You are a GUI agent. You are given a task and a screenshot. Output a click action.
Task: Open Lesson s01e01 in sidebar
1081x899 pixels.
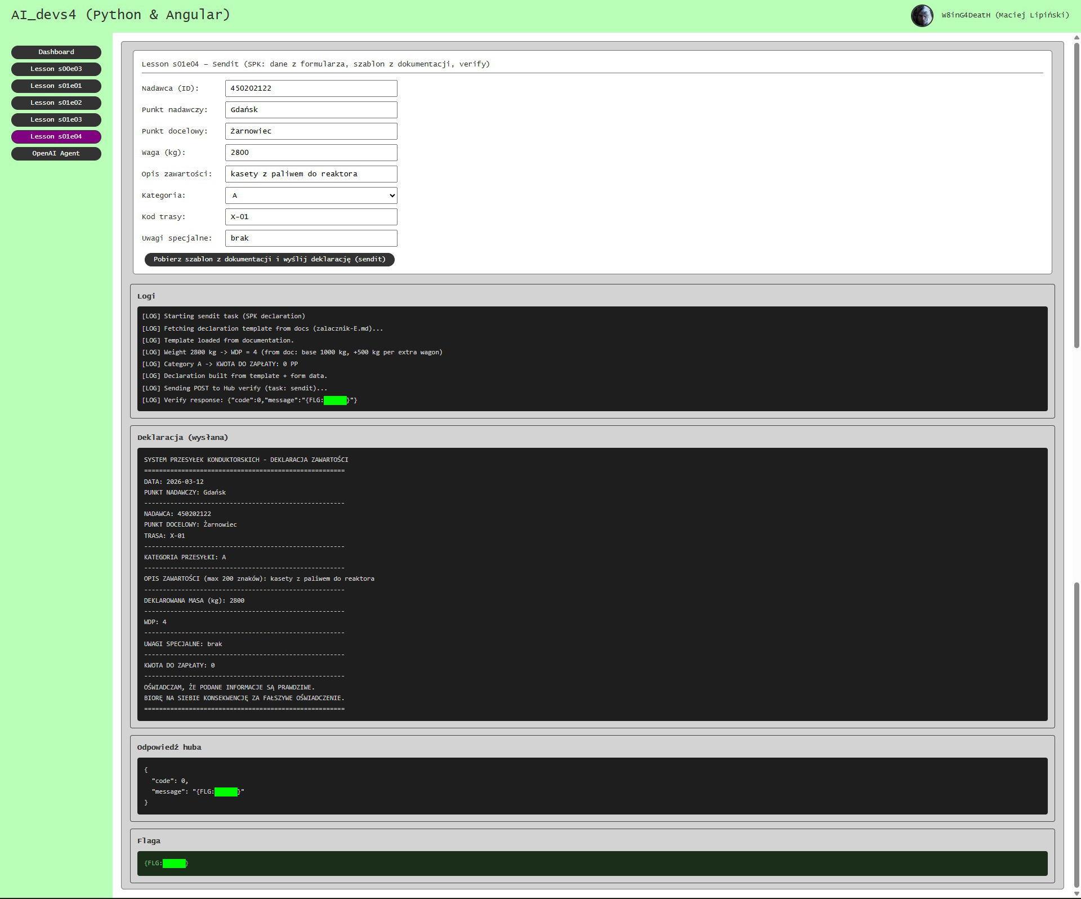pyautogui.click(x=56, y=86)
